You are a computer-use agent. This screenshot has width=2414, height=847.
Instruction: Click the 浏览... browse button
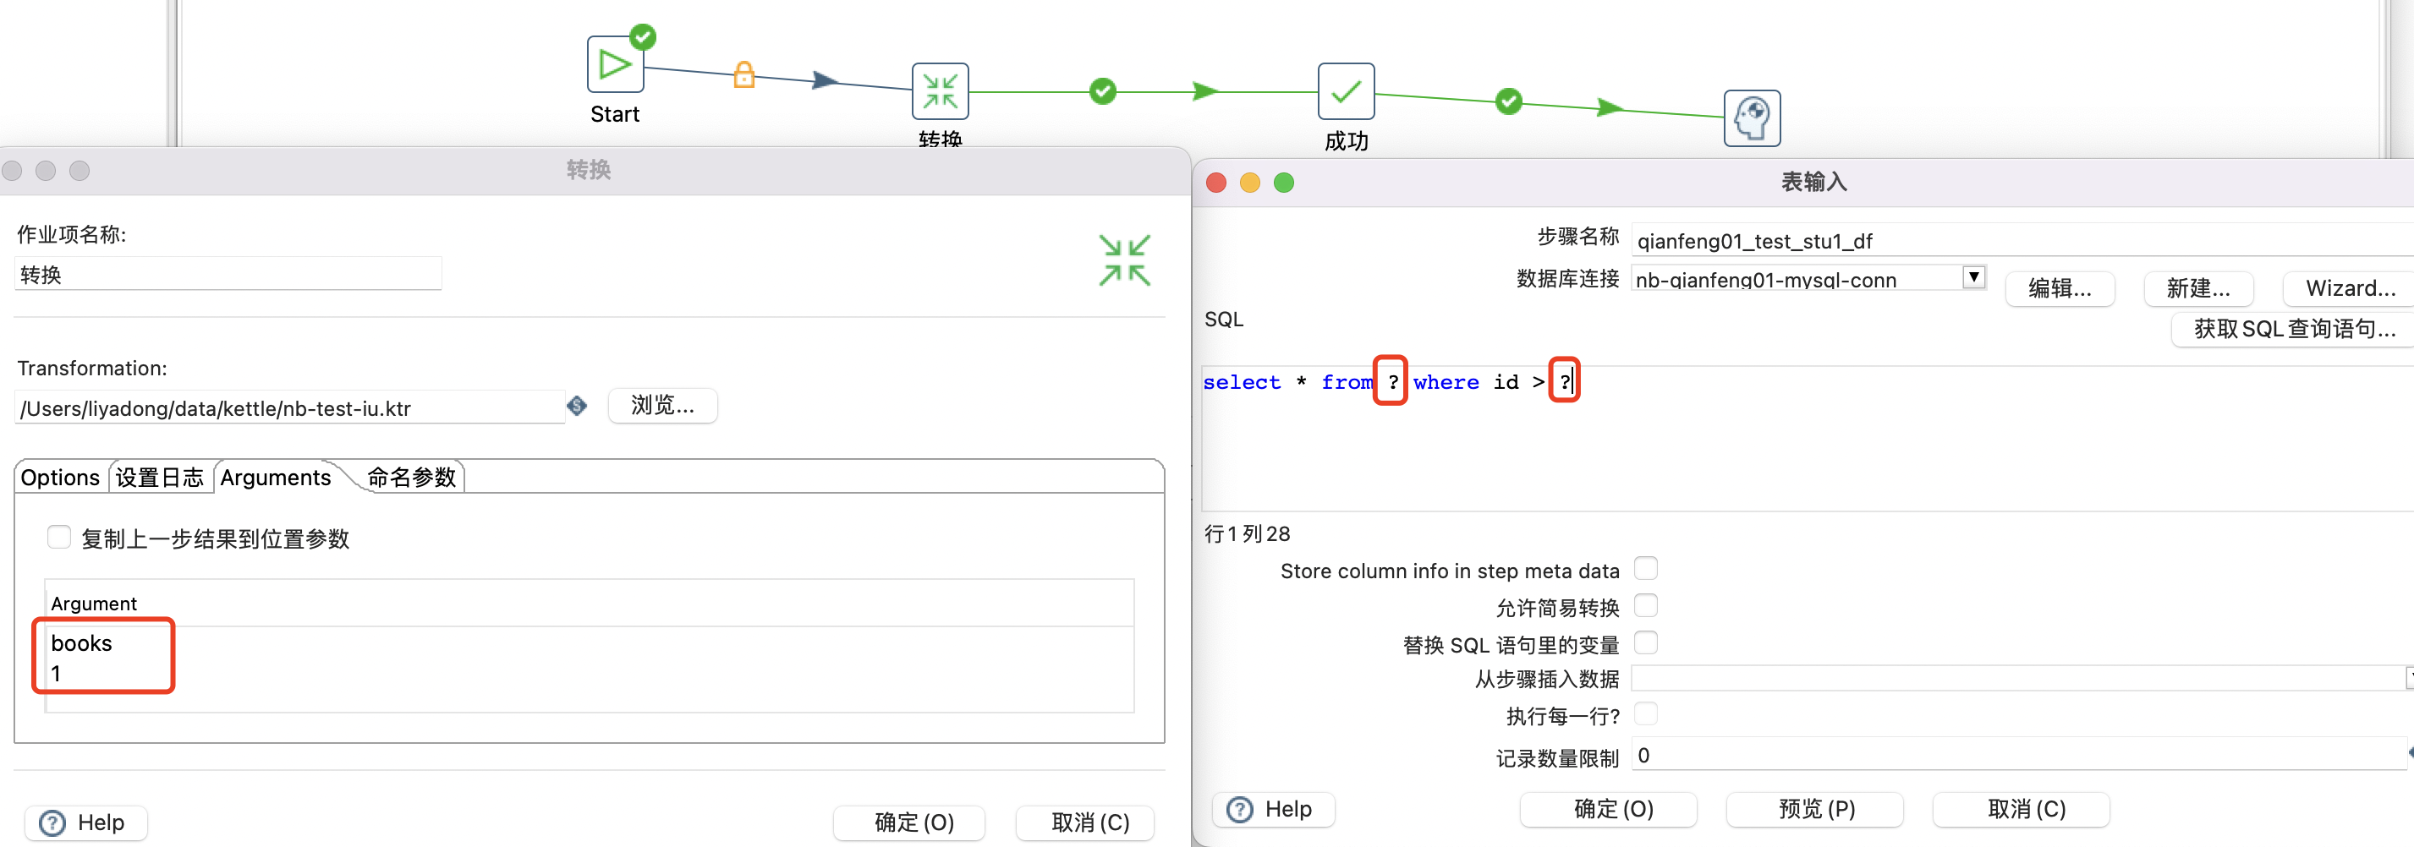coord(662,405)
